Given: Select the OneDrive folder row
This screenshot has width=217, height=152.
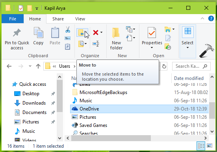Looking at the screenshot, I should 139,109.
